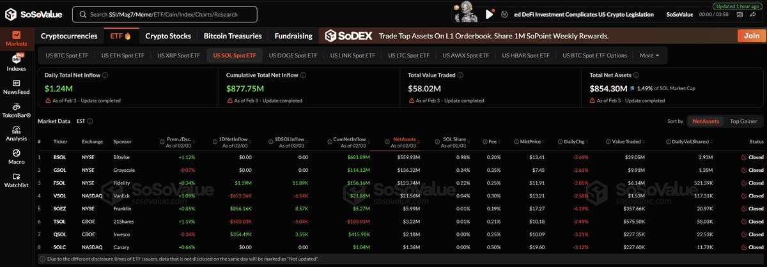Select the US HBAR Spot ETF tab
Image resolution: width=767 pixels, height=267 pixels.
525,56
